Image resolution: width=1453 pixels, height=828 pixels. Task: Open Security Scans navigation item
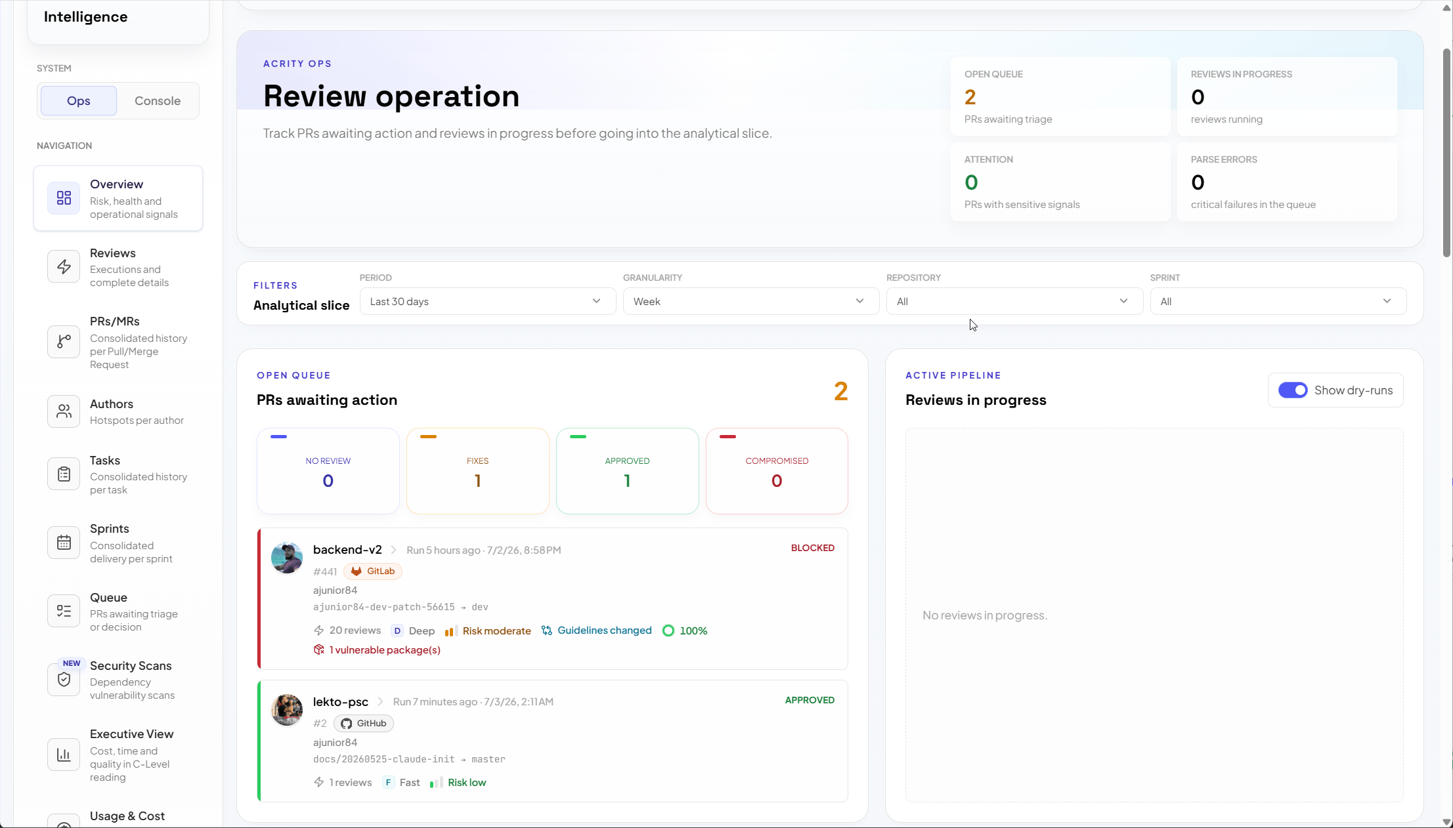[118, 680]
